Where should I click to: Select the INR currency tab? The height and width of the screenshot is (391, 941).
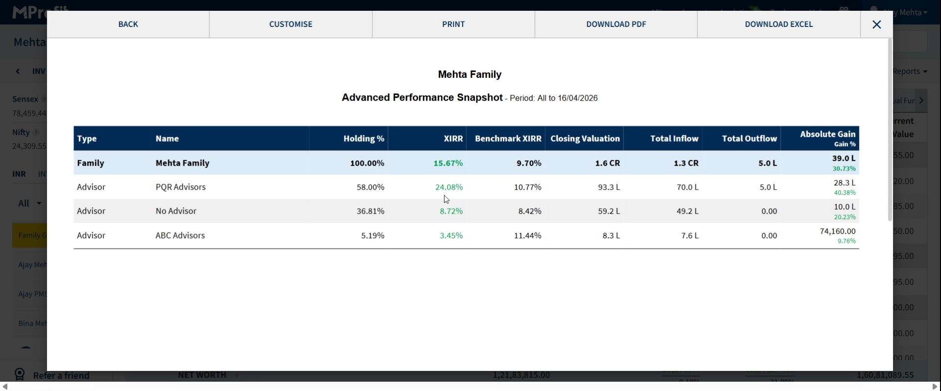point(19,174)
